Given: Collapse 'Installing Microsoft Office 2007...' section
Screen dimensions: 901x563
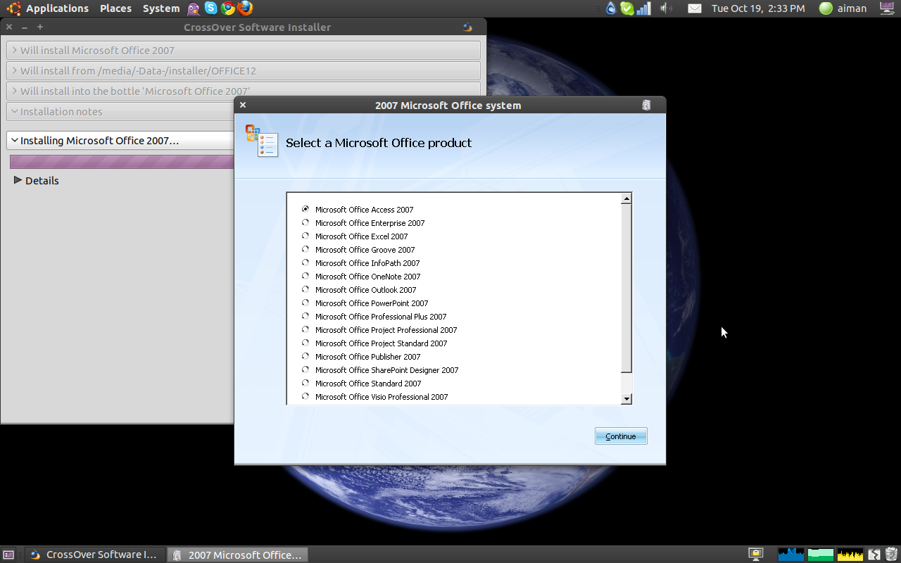Looking at the screenshot, I should [x=120, y=141].
